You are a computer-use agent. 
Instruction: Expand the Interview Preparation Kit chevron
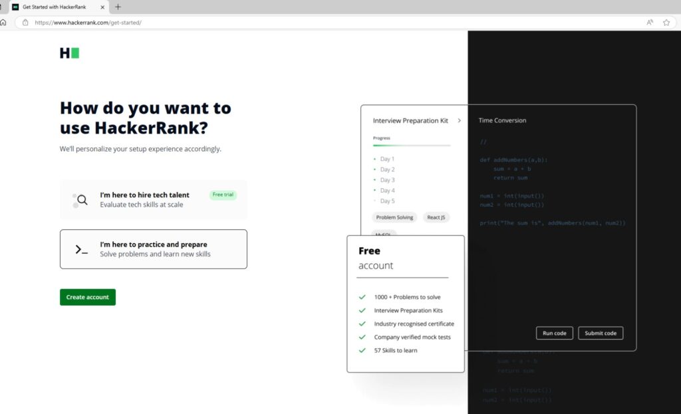460,121
